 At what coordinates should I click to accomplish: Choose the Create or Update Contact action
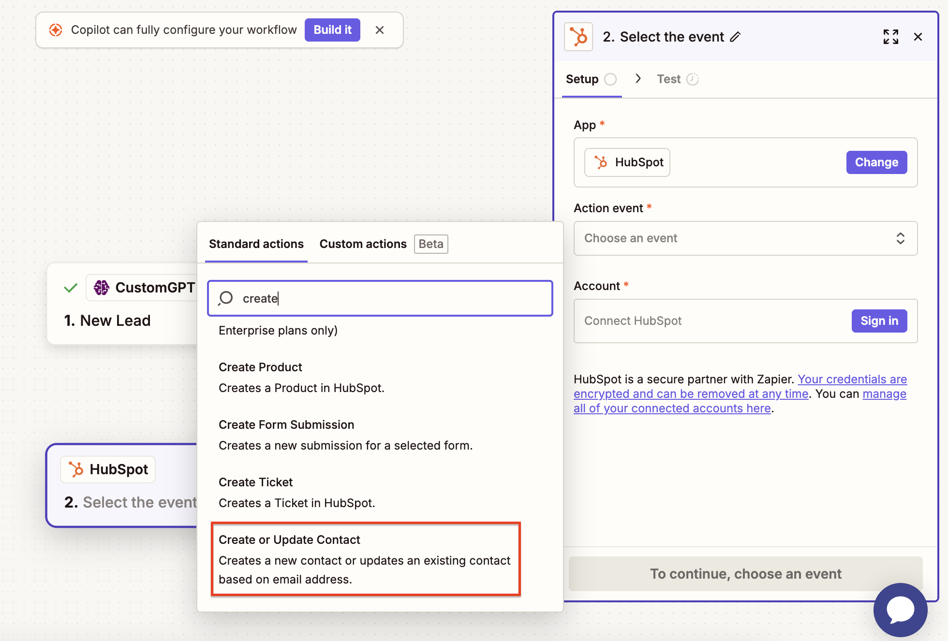pyautogui.click(x=365, y=559)
